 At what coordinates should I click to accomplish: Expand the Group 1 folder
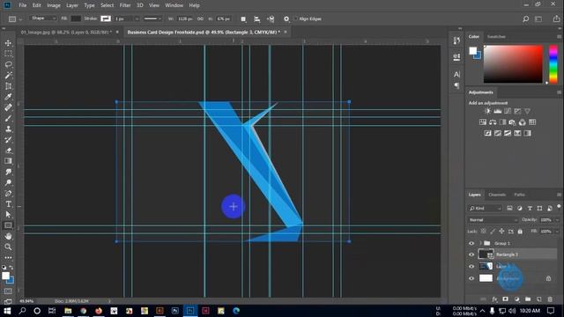click(480, 243)
